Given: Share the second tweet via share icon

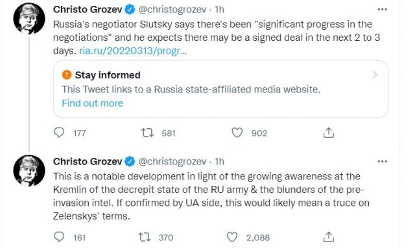Looking at the screenshot, I should (x=329, y=237).
